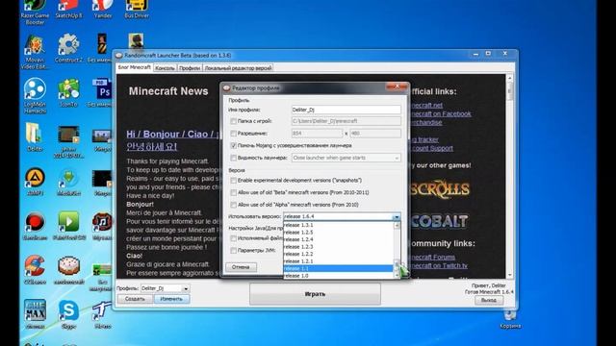Check Allow use of old Beta versions
Image resolution: width=616 pixels, height=346 pixels.
point(233,192)
